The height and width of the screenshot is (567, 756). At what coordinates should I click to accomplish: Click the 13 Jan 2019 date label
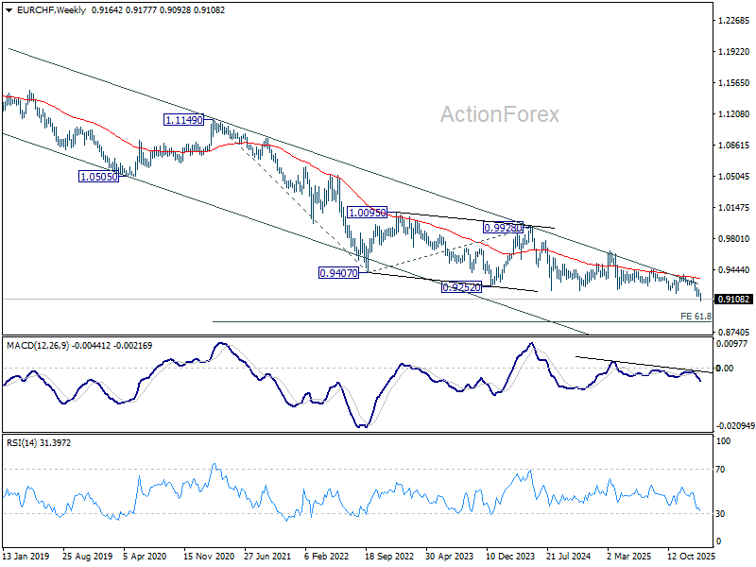26,557
